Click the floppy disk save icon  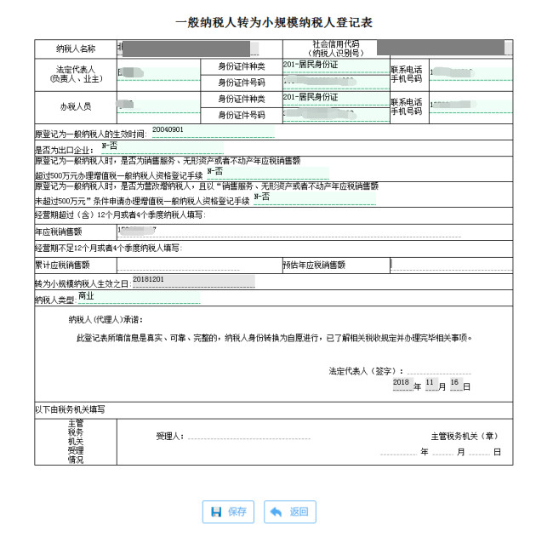(x=214, y=512)
